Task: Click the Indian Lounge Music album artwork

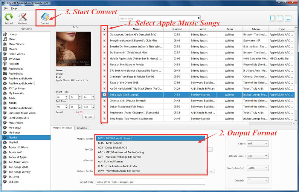Action: (x=74, y=49)
